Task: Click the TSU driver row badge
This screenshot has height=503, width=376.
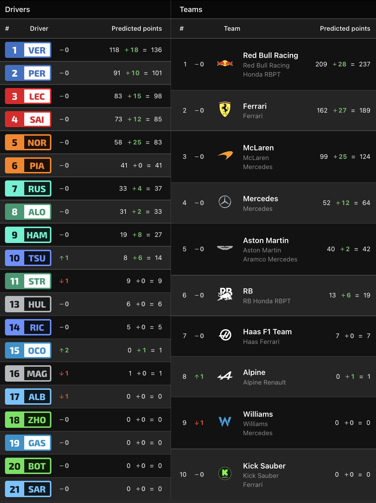Action: pyautogui.click(x=28, y=258)
